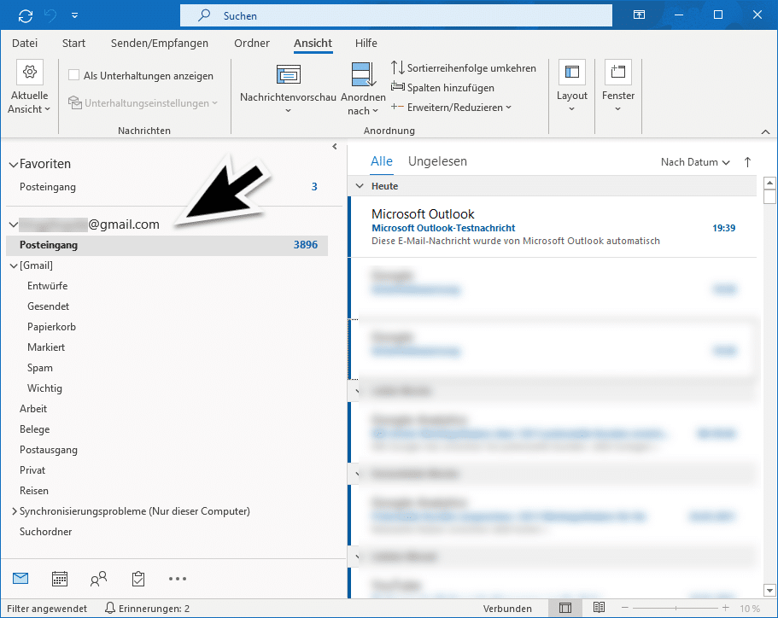Reverse sort order with the up arrow
Viewport: 778px width, 618px height.
748,162
